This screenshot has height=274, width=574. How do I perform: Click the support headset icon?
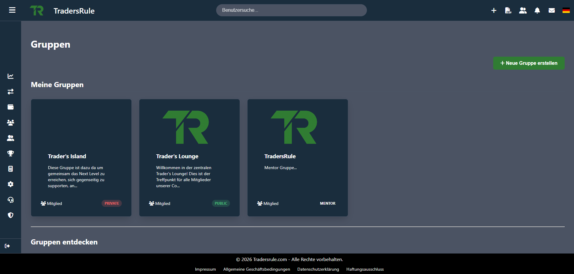pos(11,200)
